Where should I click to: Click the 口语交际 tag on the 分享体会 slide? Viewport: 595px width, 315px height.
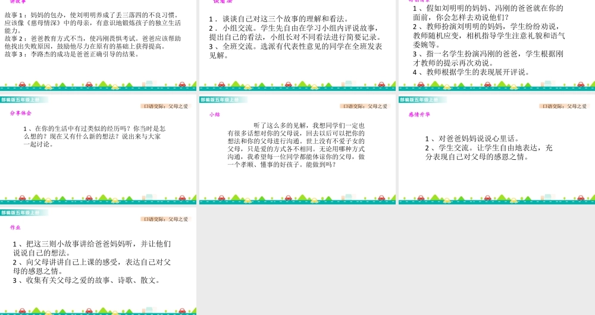166,106
